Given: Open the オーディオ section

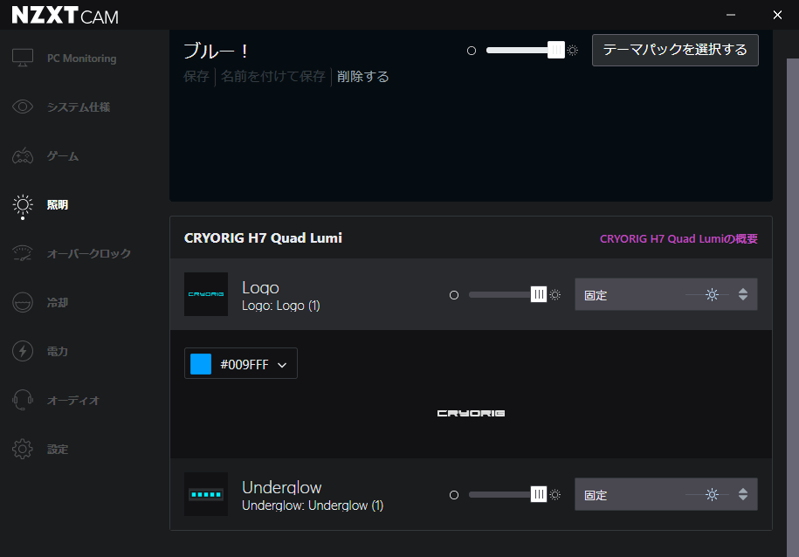Looking at the screenshot, I should (x=73, y=401).
